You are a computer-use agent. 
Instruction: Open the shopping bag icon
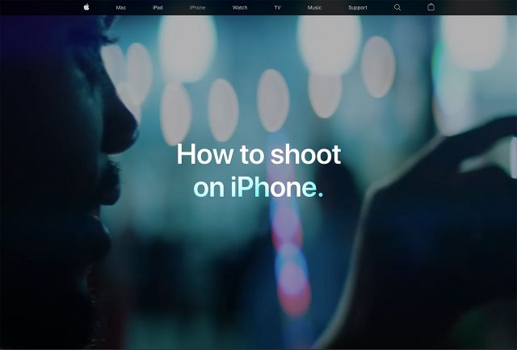point(431,7)
